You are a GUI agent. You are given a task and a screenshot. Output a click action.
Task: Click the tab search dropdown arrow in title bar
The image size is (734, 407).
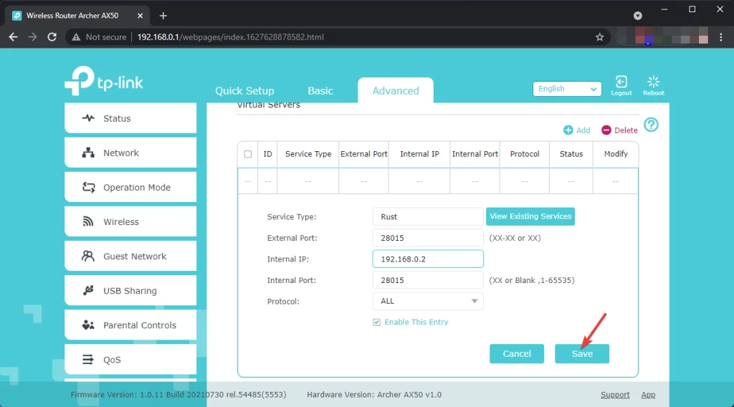point(637,16)
